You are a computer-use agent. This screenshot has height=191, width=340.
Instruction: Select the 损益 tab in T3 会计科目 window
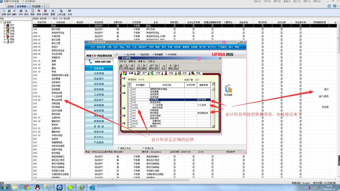coord(196,73)
